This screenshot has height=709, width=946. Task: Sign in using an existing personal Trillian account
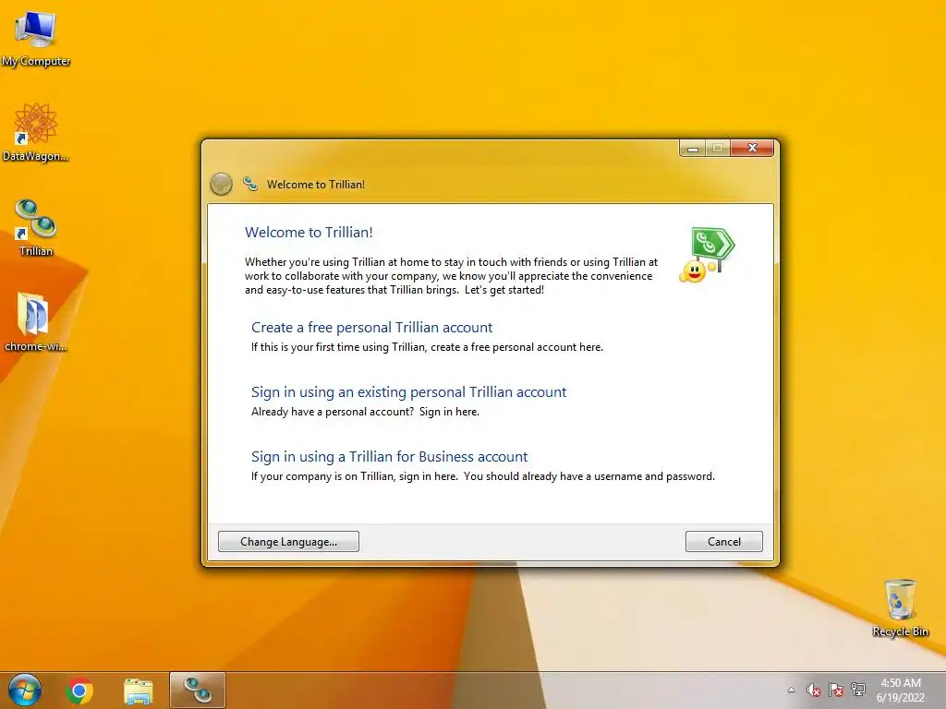pos(408,391)
